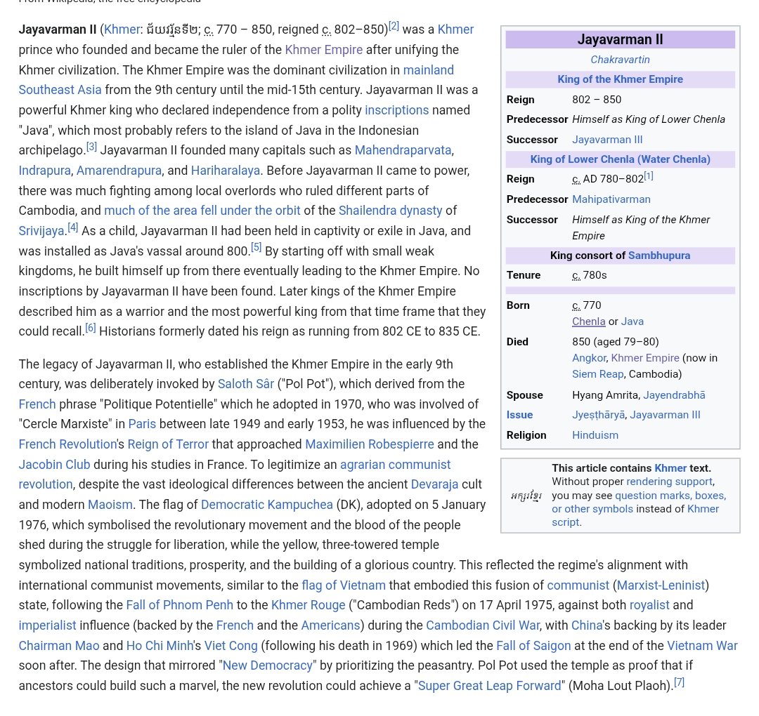Visit the Amarendrapura link

(119, 171)
